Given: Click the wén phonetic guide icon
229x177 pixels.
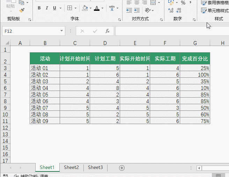Looking at the screenshot, I should coord(112,8).
